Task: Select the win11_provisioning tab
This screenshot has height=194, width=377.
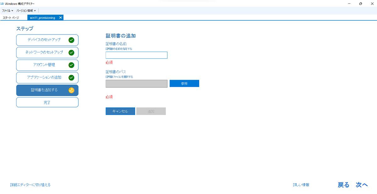Action: (x=42, y=18)
